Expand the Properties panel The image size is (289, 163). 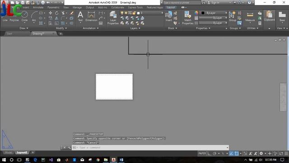click(x=203, y=28)
